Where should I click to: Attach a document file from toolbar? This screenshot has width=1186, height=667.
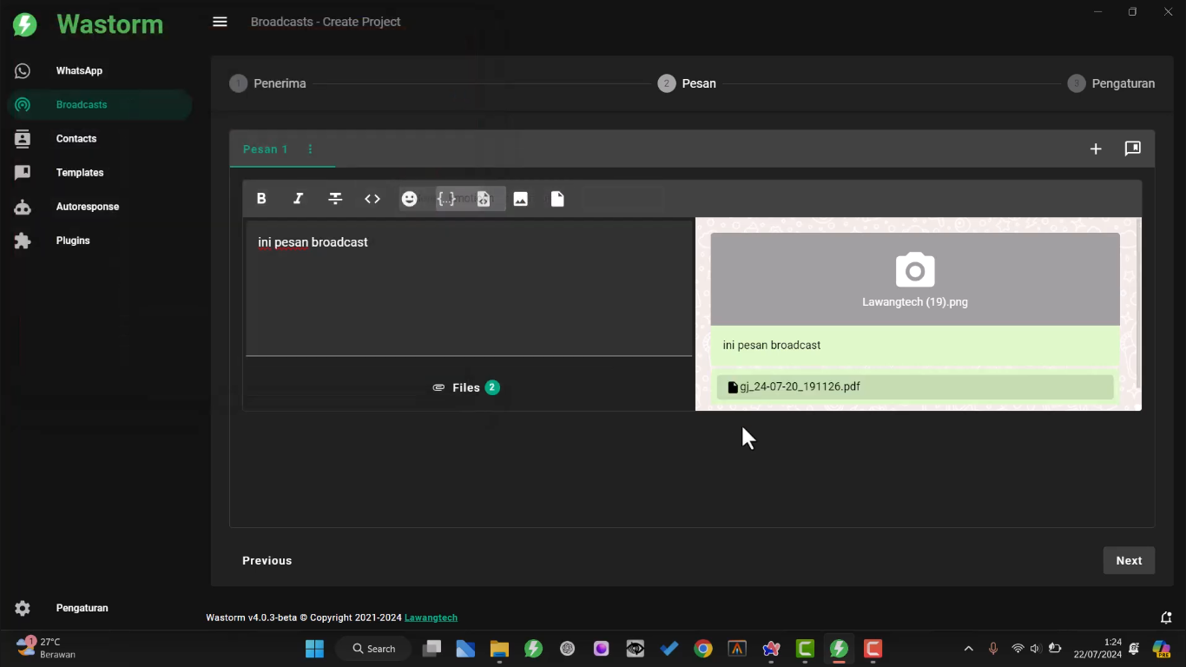click(x=557, y=199)
